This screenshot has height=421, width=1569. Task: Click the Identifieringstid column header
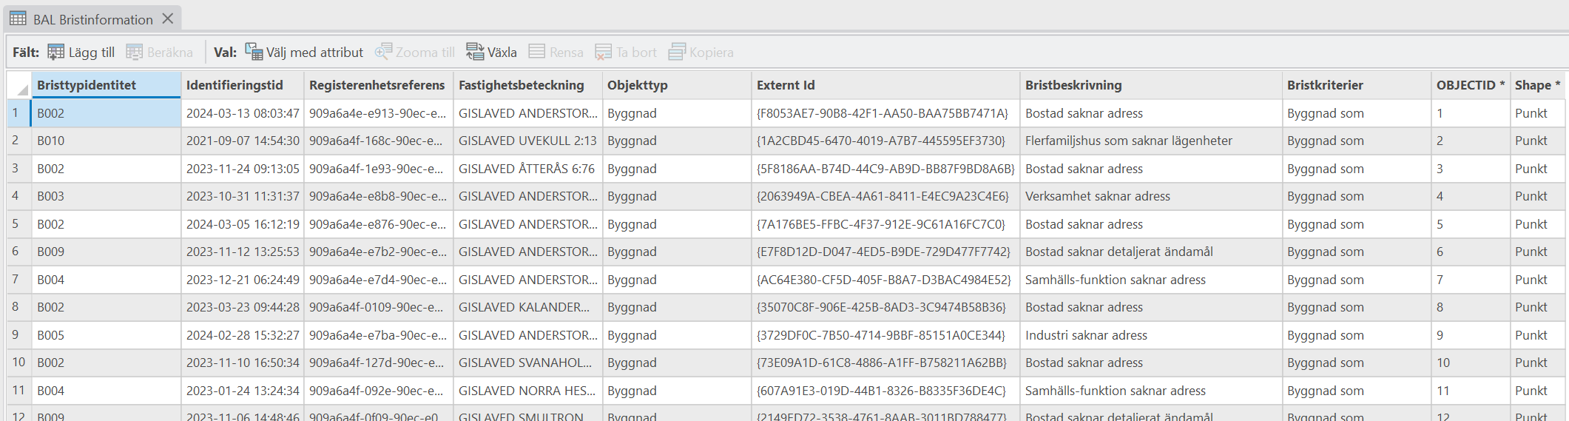pos(234,85)
